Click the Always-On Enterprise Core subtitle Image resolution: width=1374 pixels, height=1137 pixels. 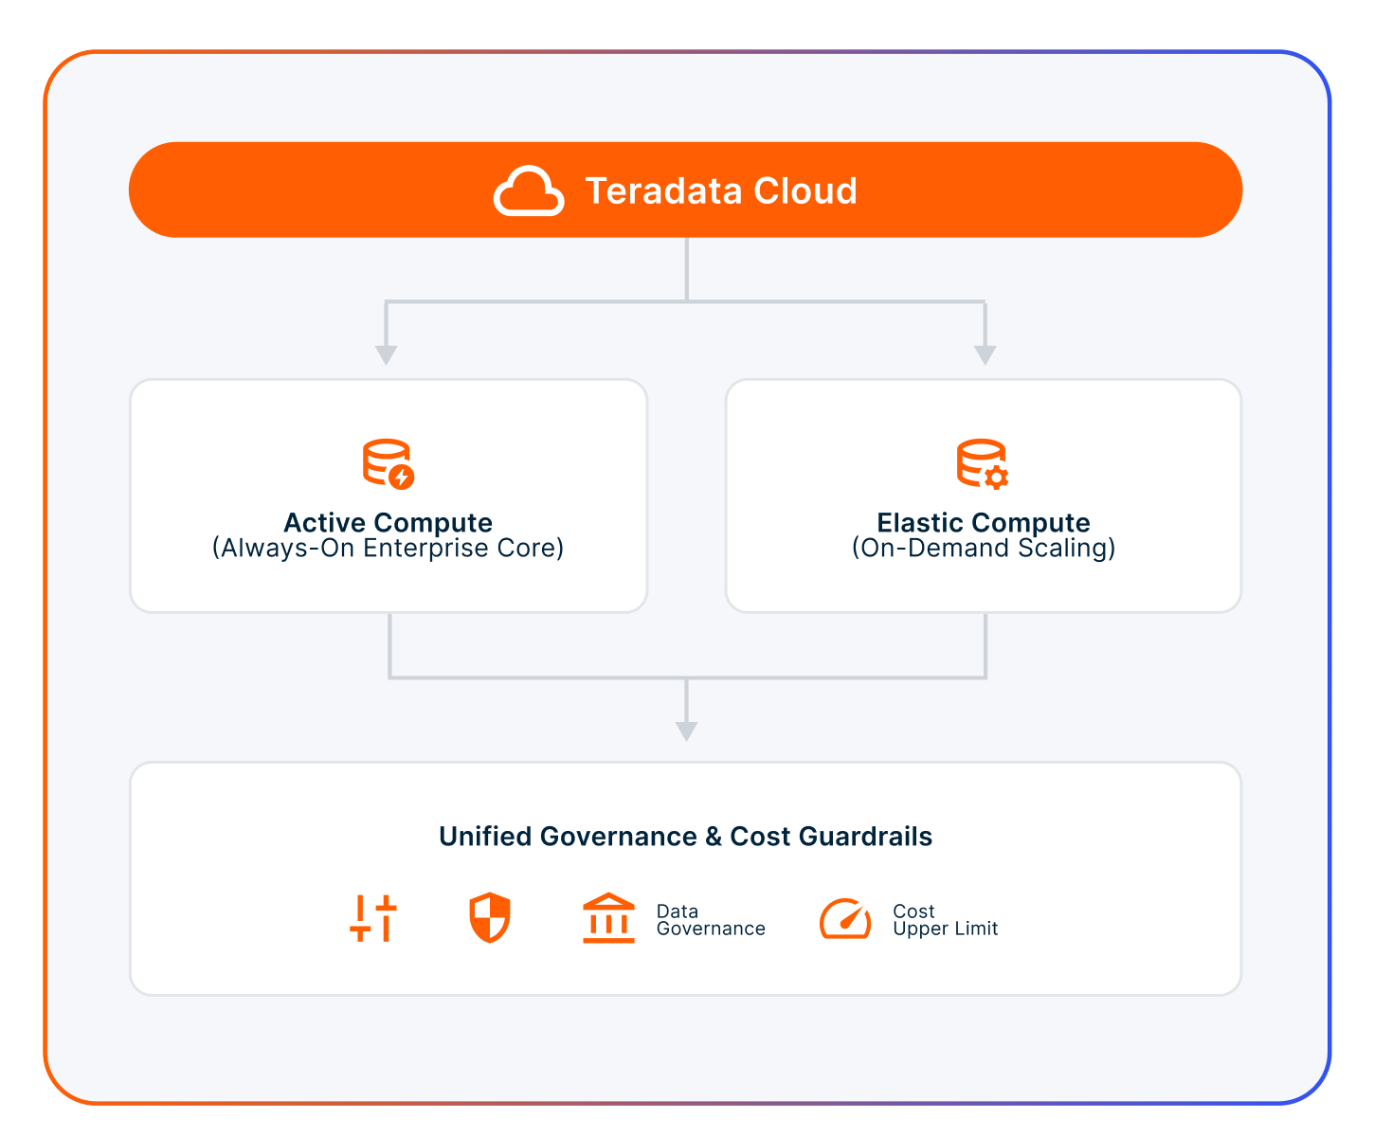pos(389,549)
